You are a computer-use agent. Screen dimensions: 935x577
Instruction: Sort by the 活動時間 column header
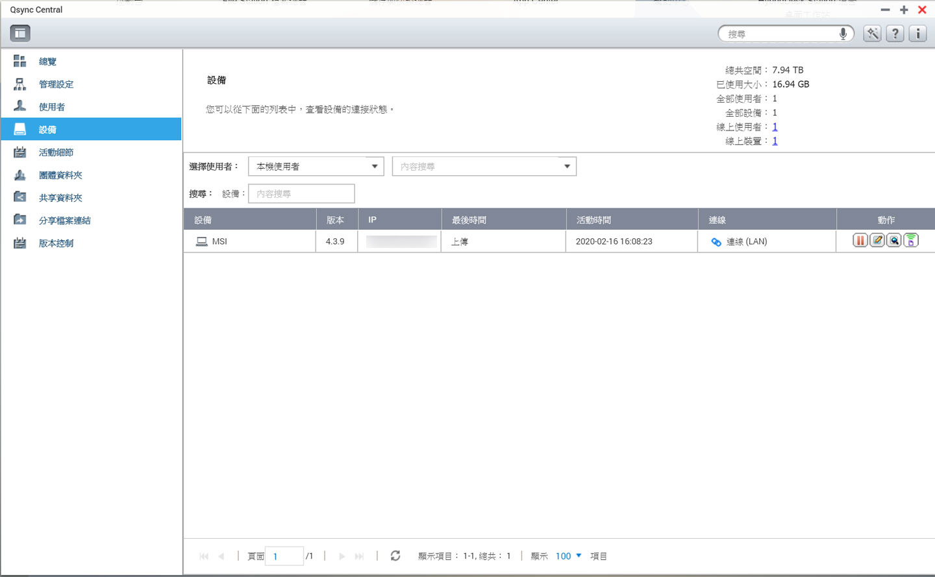pyautogui.click(x=632, y=219)
